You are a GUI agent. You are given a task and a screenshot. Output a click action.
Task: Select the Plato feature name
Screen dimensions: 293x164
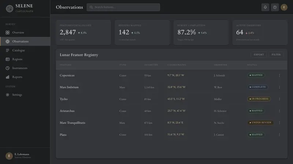pyautogui.click(x=63, y=134)
